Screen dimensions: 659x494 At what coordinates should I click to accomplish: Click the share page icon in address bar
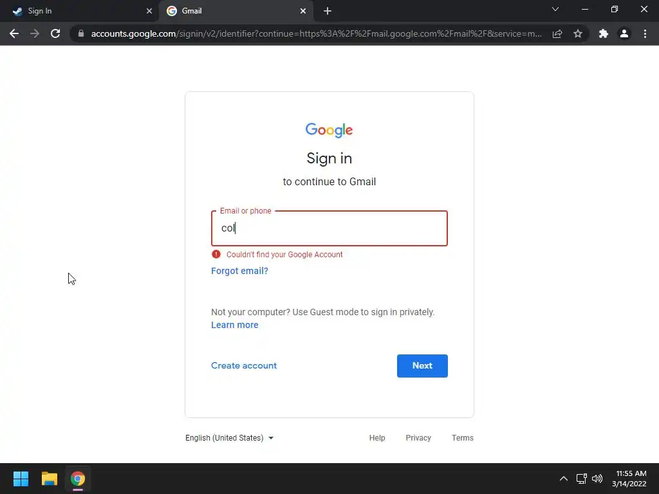(557, 33)
